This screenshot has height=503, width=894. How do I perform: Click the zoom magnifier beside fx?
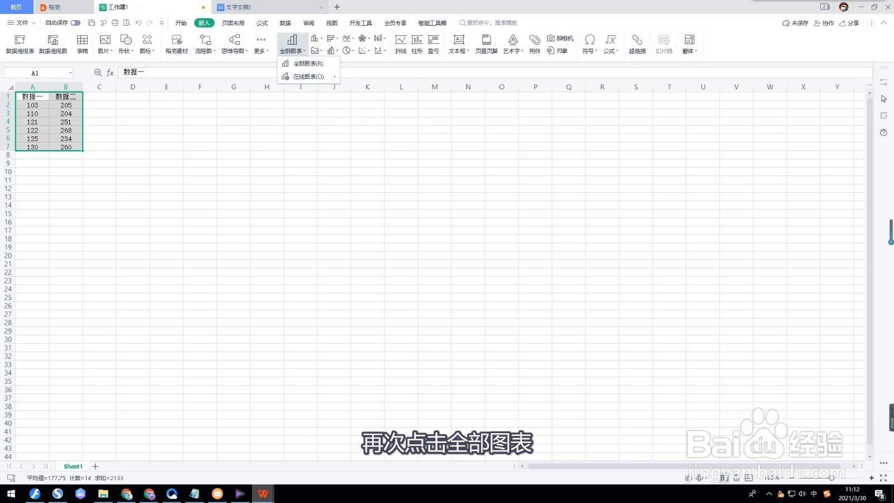point(98,73)
